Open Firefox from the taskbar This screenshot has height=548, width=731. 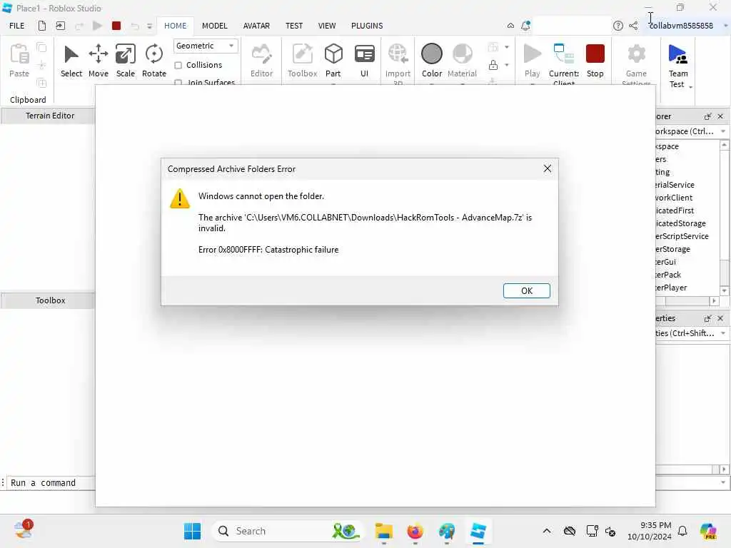(415, 531)
